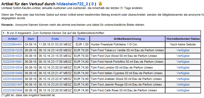Open item number 322253920490
Image resolution: width=204 pixels, height=98 pixels.
(x=13, y=79)
